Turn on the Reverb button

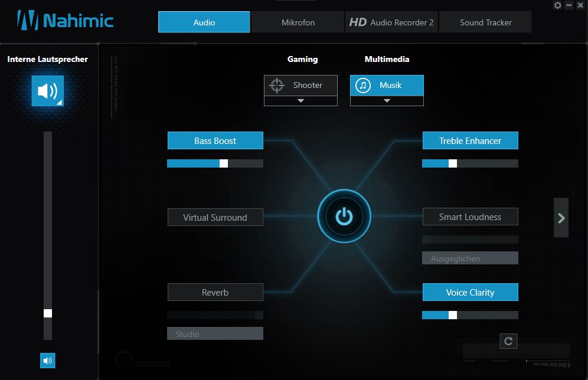pyautogui.click(x=215, y=292)
